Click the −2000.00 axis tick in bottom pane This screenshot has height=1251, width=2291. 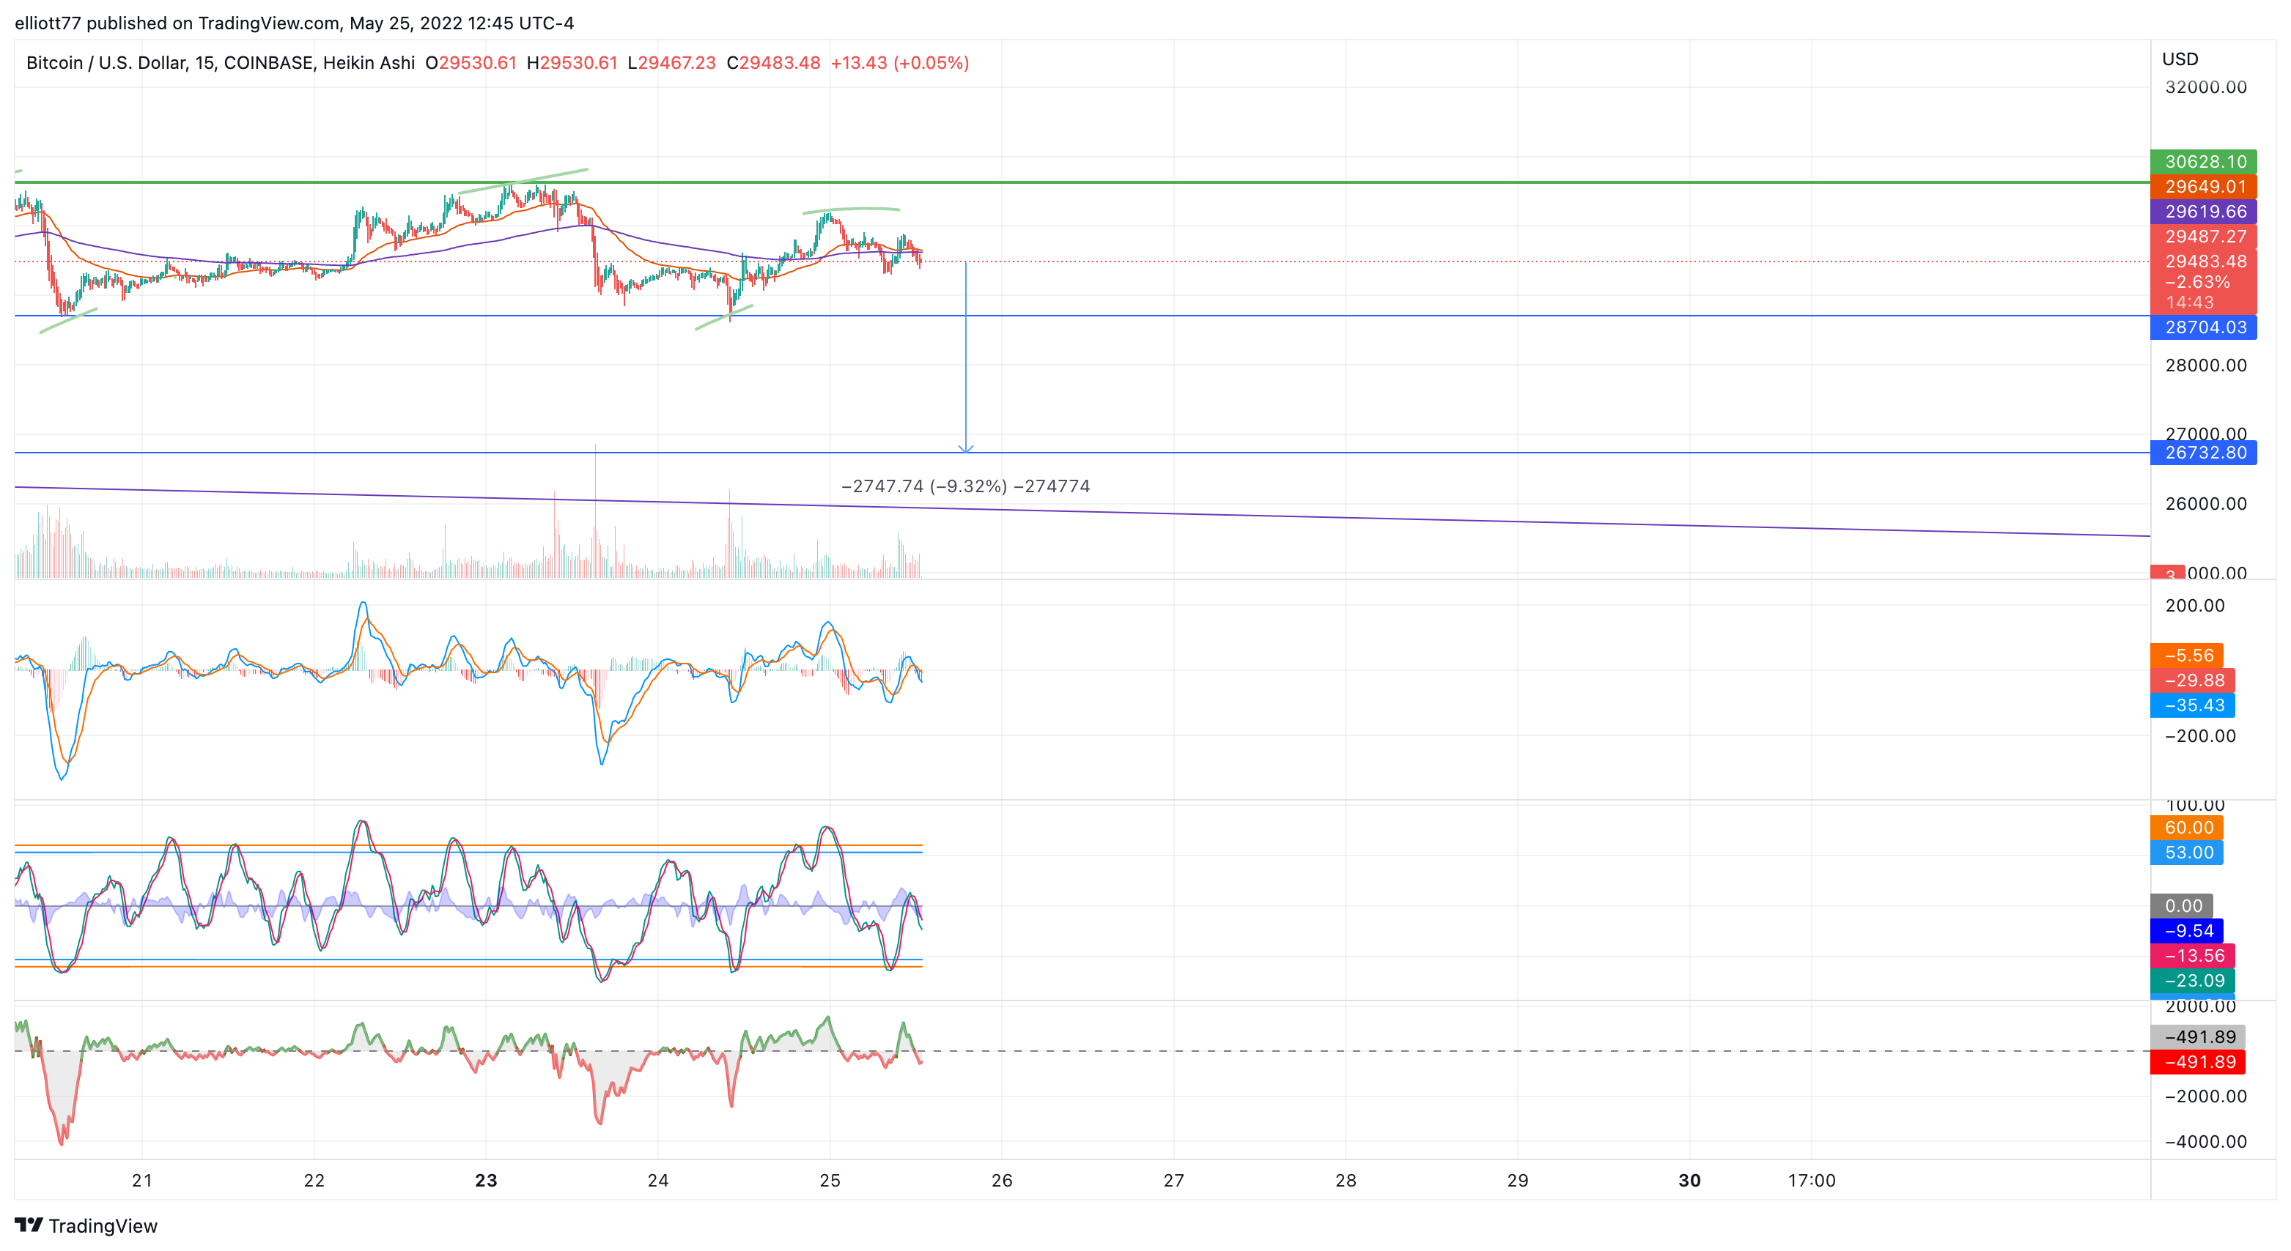(x=2206, y=1096)
